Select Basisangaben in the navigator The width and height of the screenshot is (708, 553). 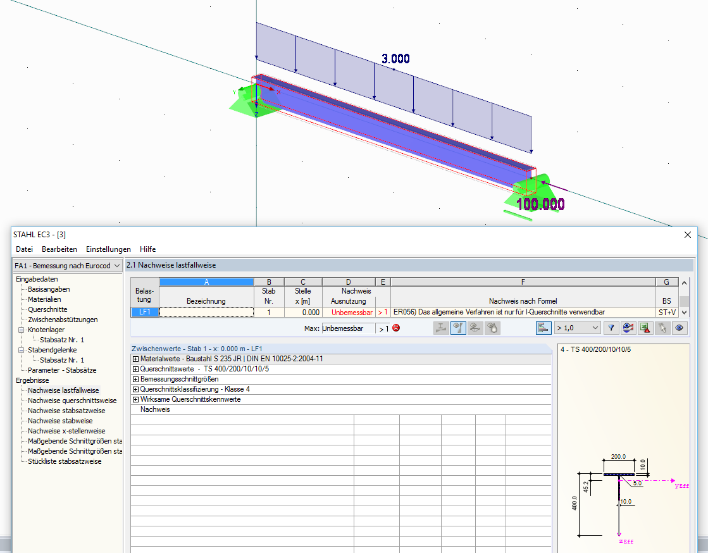49,289
